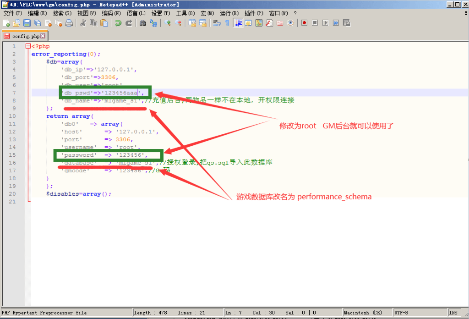Select the config.php tab

[x=25, y=36]
